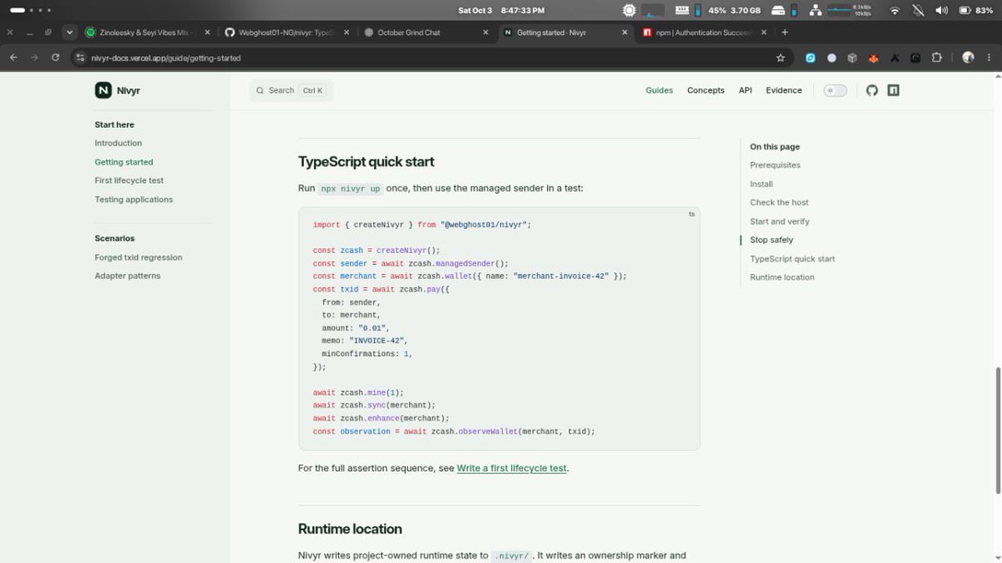
Task: Jump to Prerequisites in On this page
Action: point(775,165)
